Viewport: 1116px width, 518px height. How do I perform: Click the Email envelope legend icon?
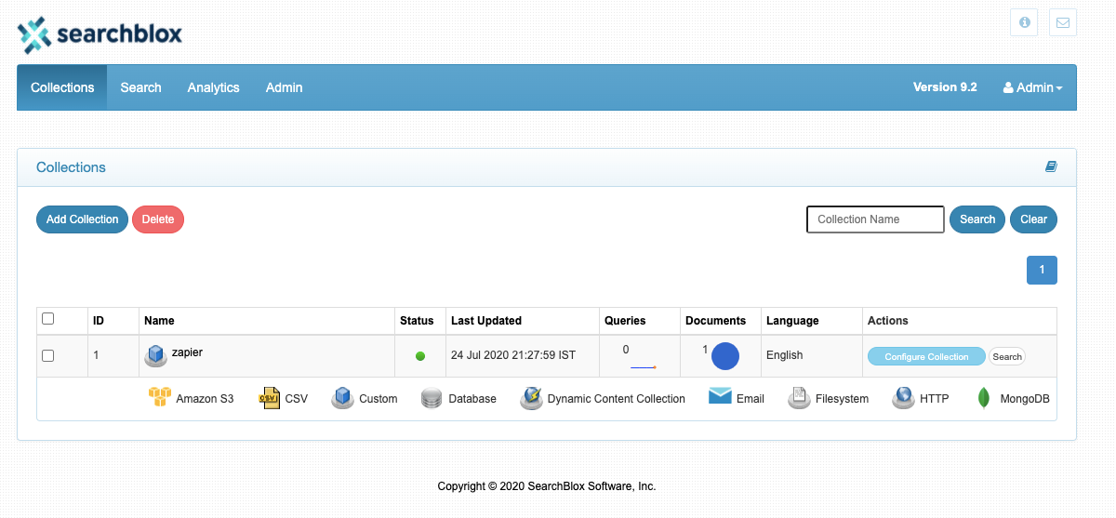(720, 396)
